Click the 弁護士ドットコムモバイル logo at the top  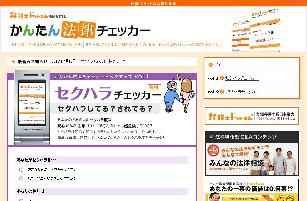tap(38, 15)
